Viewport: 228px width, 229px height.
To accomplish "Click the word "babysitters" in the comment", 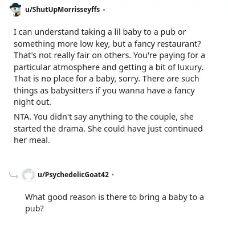I will coord(72,91).
